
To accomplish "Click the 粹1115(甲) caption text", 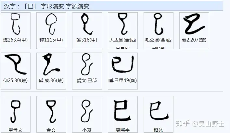I will (51, 40).
